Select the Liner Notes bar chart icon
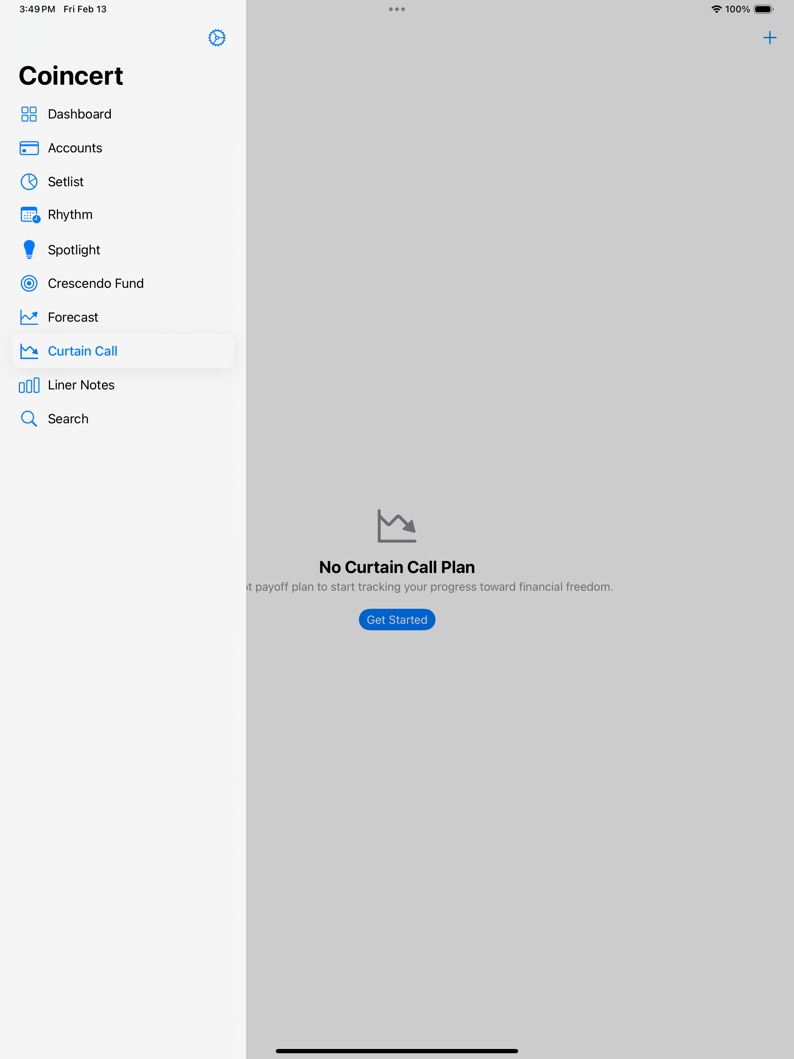The height and width of the screenshot is (1059, 794). pyautogui.click(x=29, y=385)
